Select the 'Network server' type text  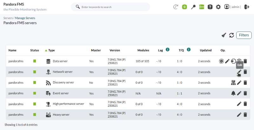63,72
